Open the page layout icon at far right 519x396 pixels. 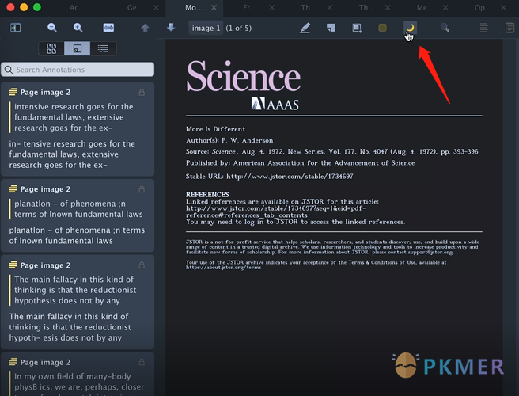click(510, 28)
